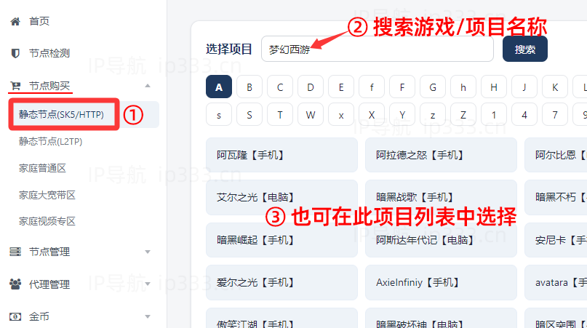Screen dimensions: 587x328
Task: Select letter filter T
Action: (280, 115)
